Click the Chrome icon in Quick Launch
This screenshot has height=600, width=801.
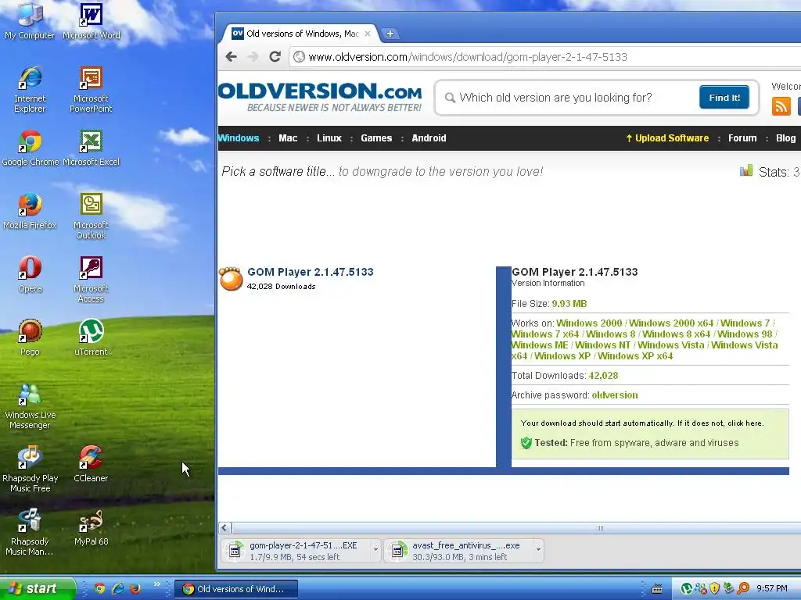(x=99, y=589)
